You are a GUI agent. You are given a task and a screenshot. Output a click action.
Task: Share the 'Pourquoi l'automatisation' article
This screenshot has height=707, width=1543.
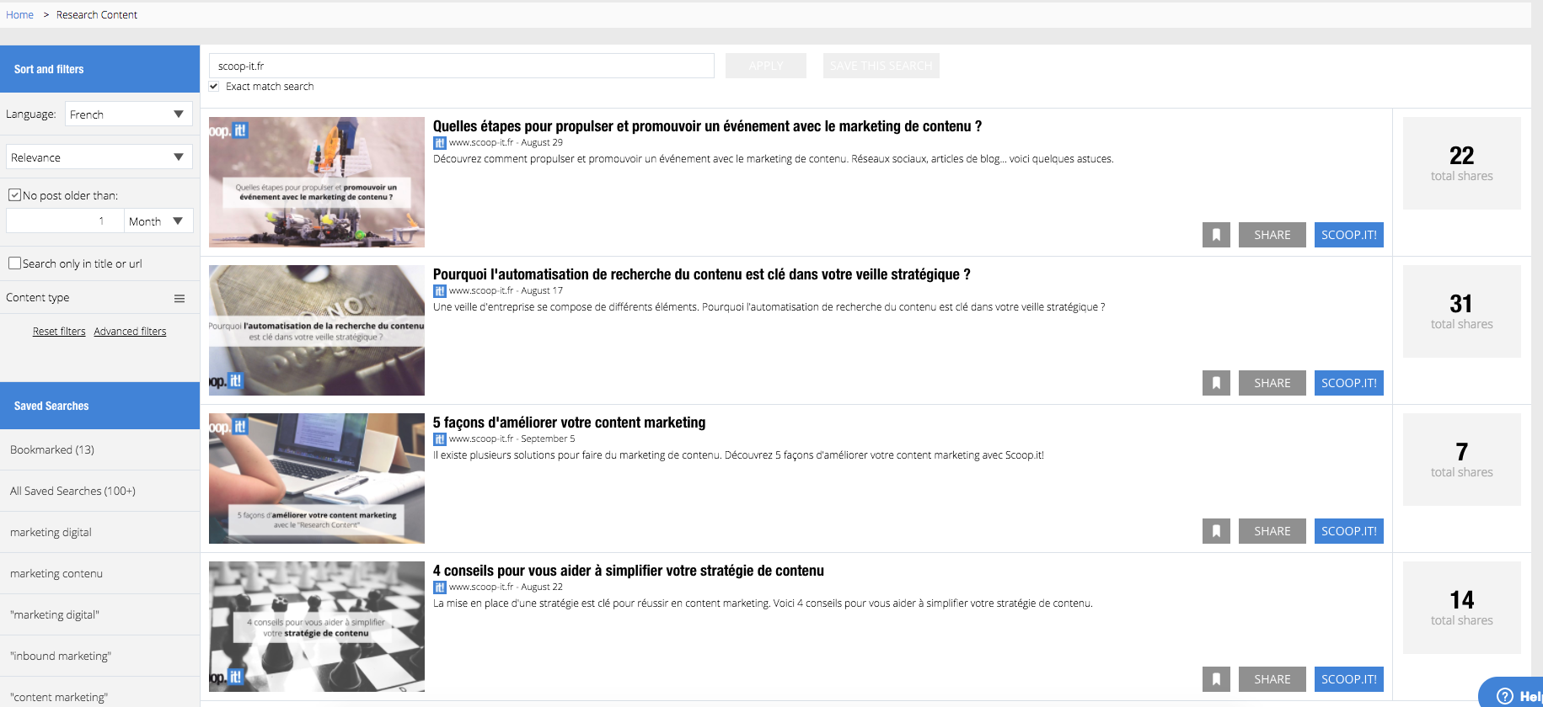1272,383
